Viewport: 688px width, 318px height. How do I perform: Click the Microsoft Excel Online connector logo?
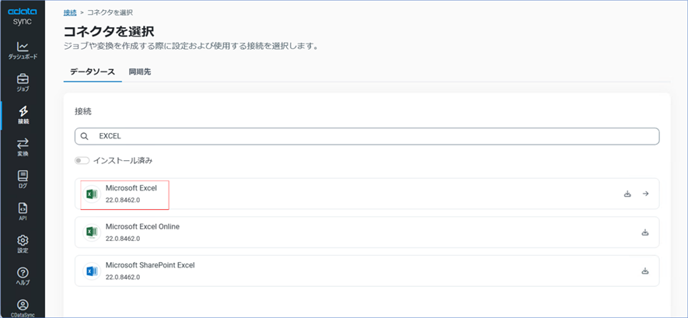click(x=92, y=232)
